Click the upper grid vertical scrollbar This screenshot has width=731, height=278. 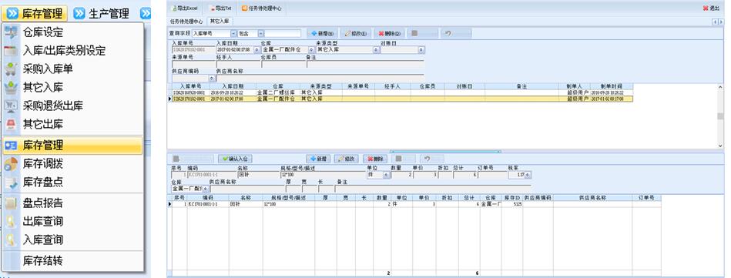720,116
